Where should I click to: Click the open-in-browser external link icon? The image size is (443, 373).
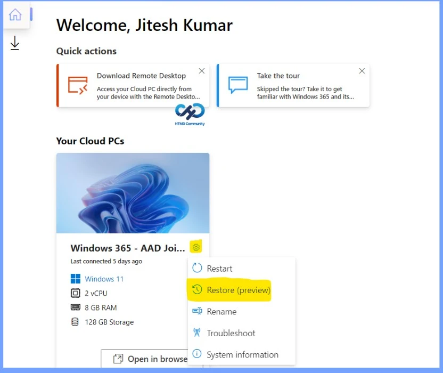pyautogui.click(x=118, y=359)
